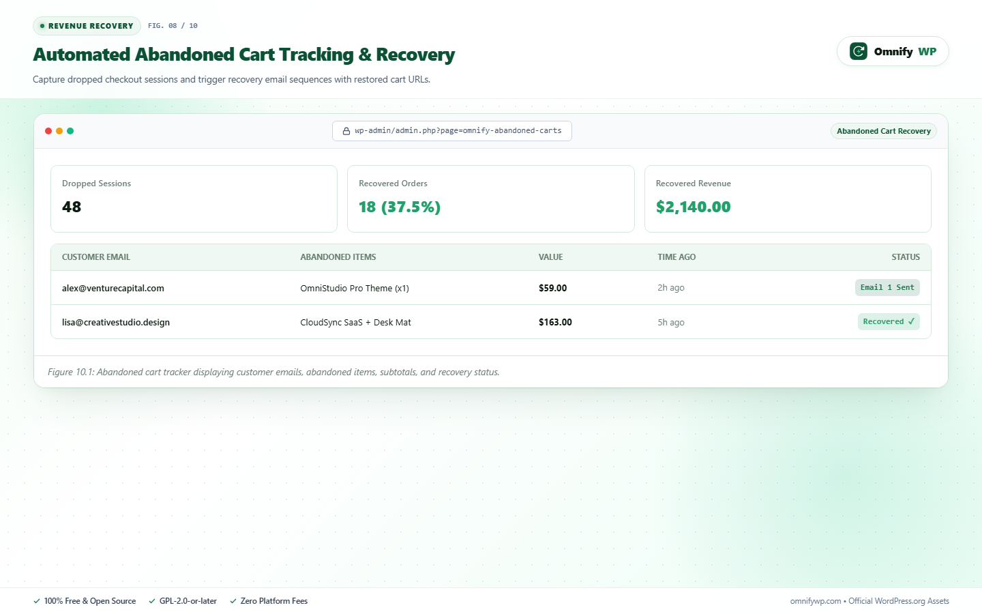The height and width of the screenshot is (614, 982).
Task: Click the checkmark before Zero Platform Fees
Action: (x=233, y=601)
